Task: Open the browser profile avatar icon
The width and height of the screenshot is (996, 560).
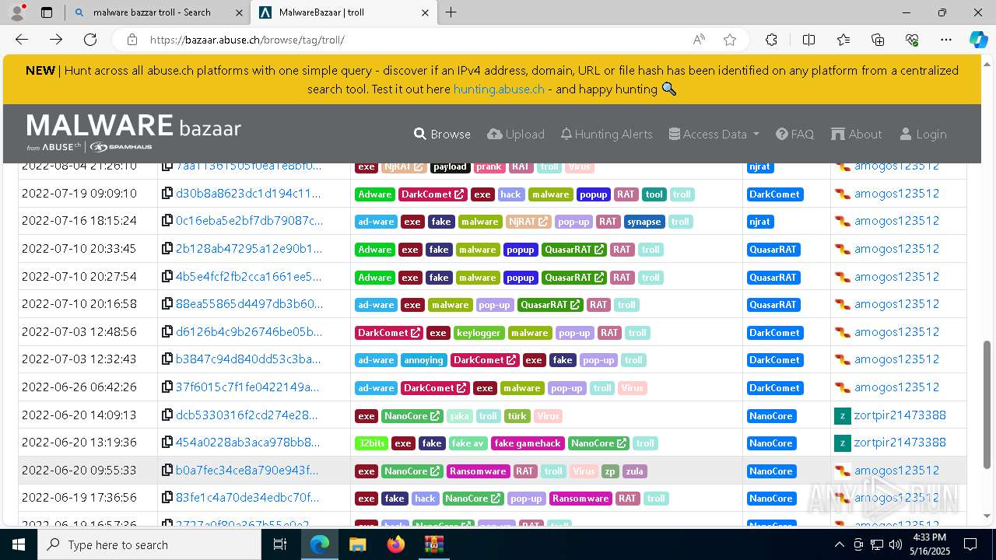Action: pos(17,12)
